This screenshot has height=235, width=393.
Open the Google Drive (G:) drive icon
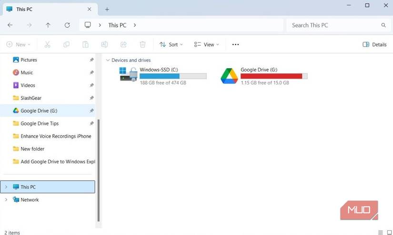(229, 76)
